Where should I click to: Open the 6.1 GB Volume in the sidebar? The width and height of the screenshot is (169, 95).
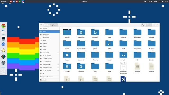click(49, 62)
